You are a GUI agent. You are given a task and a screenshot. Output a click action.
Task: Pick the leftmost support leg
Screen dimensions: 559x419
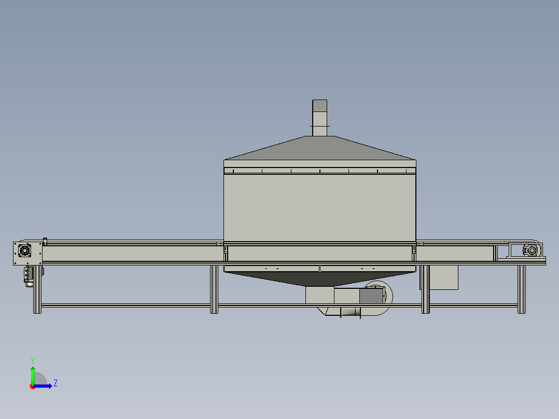tap(37, 289)
